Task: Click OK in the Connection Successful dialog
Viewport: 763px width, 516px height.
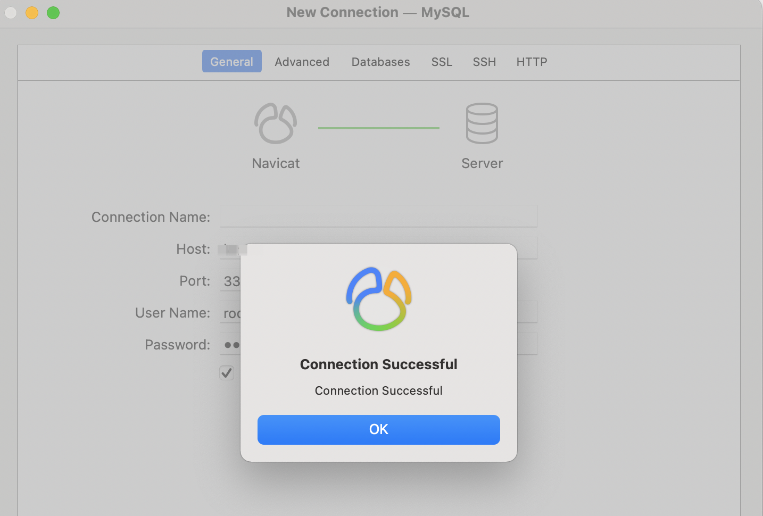Action: 378,429
